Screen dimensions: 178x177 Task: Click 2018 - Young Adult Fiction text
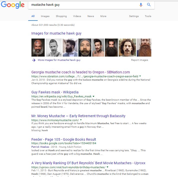[x=66, y=147]
